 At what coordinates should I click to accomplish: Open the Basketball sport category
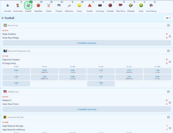point(38,6)
